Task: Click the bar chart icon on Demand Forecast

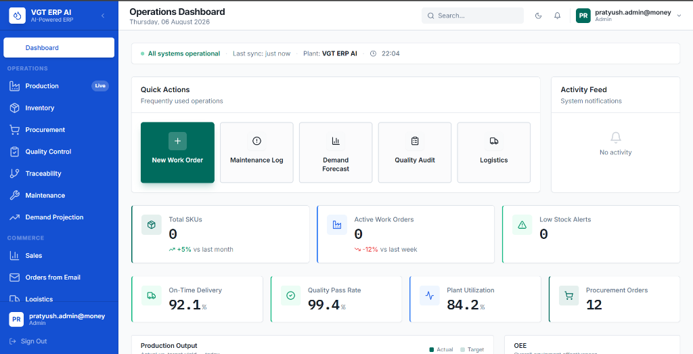Action: 336,141
